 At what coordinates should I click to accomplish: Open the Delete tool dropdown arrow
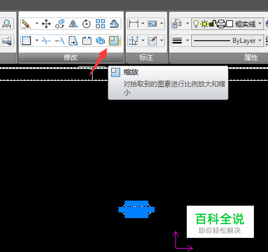point(37,24)
